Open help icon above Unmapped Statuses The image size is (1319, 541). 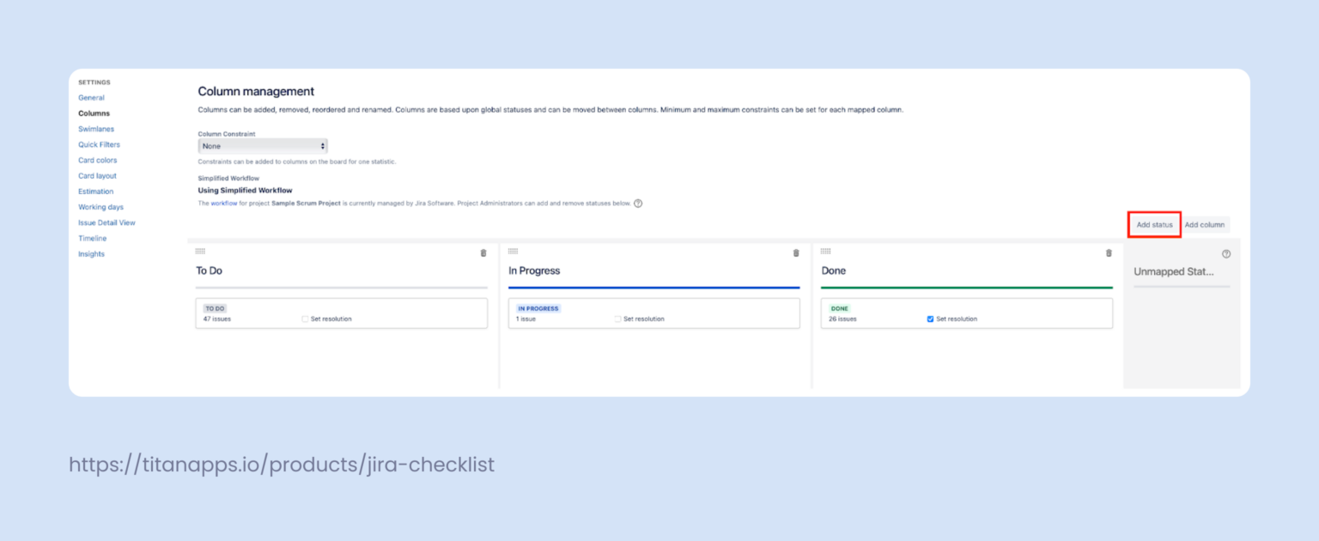pyautogui.click(x=1226, y=253)
